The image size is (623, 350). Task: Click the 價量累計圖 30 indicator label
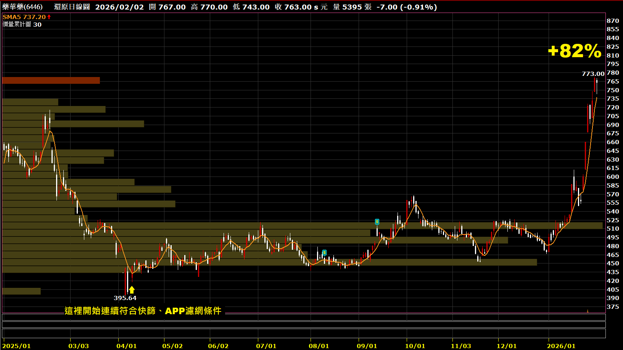[x=22, y=24]
